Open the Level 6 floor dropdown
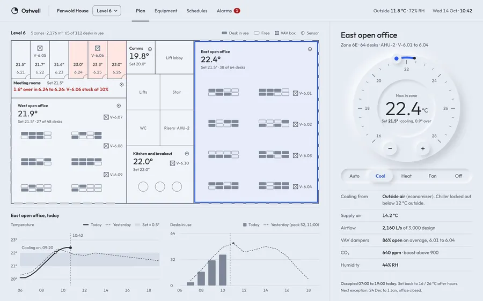This screenshot has width=483, height=301. point(107,11)
